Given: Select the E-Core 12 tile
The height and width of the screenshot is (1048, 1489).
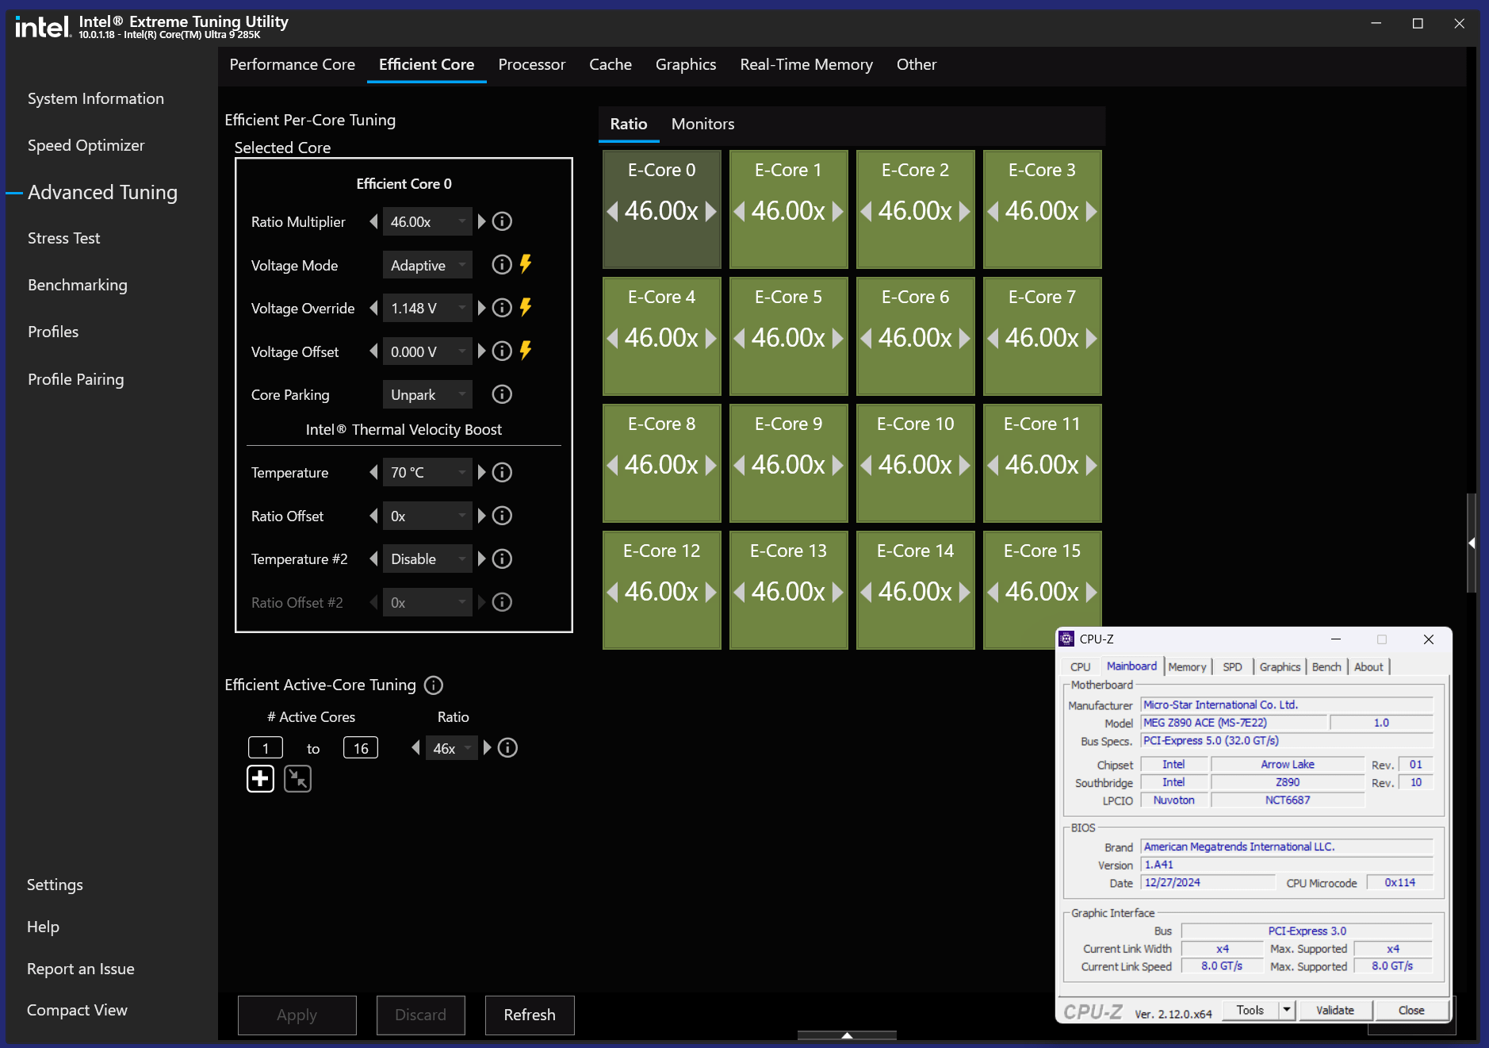Looking at the screenshot, I should 662,589.
